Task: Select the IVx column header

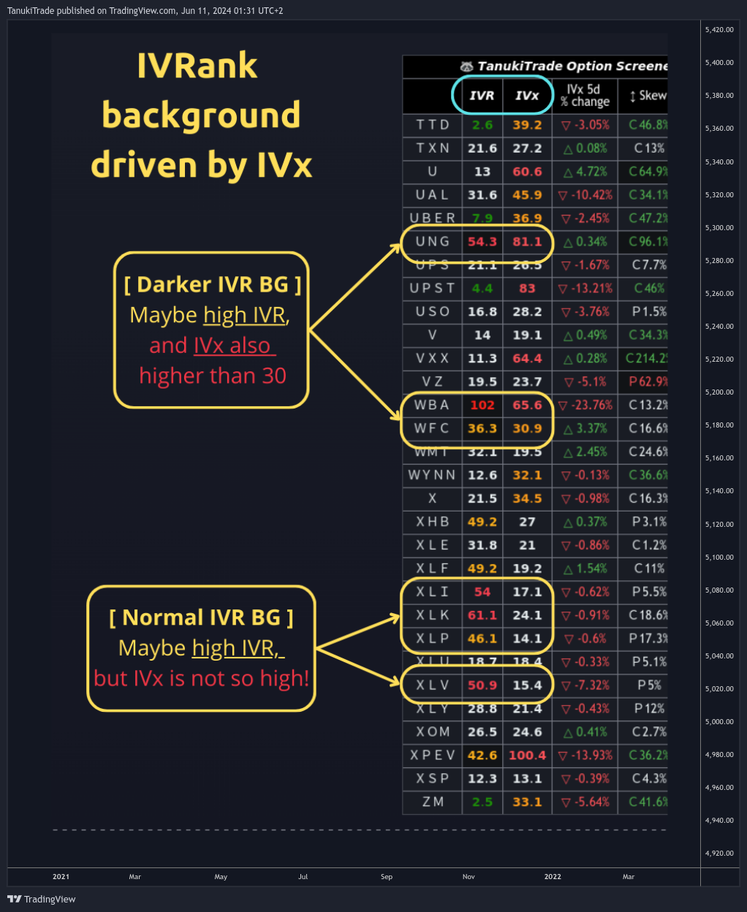Action: [527, 96]
